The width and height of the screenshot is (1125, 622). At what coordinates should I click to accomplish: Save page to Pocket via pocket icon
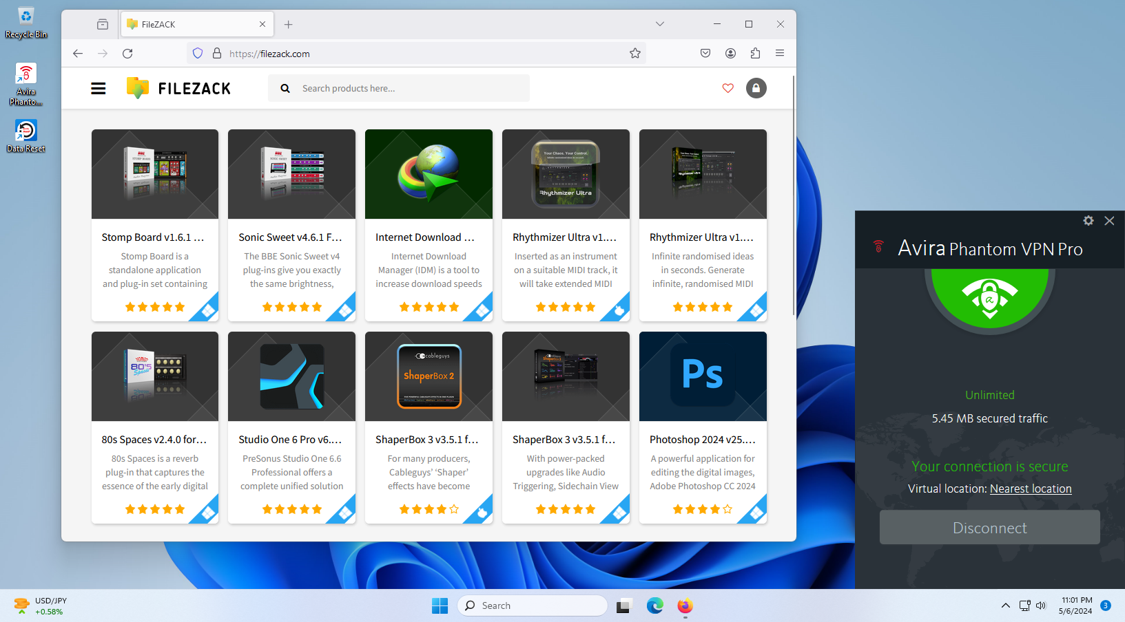(x=705, y=53)
